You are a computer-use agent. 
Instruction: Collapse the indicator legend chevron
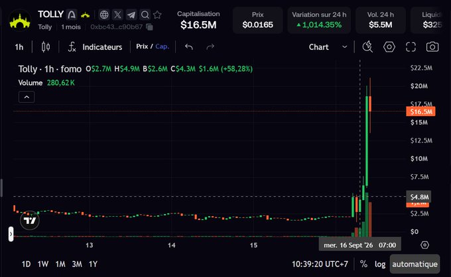(x=27, y=97)
